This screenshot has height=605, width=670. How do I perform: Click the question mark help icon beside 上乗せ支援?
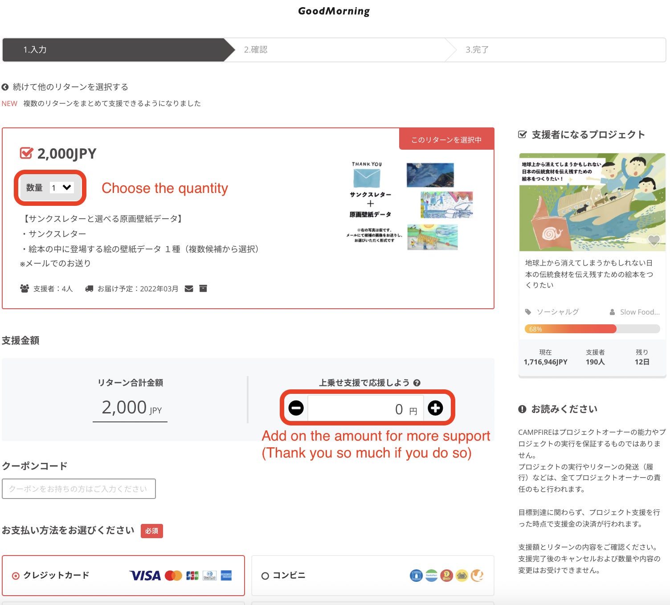click(417, 383)
